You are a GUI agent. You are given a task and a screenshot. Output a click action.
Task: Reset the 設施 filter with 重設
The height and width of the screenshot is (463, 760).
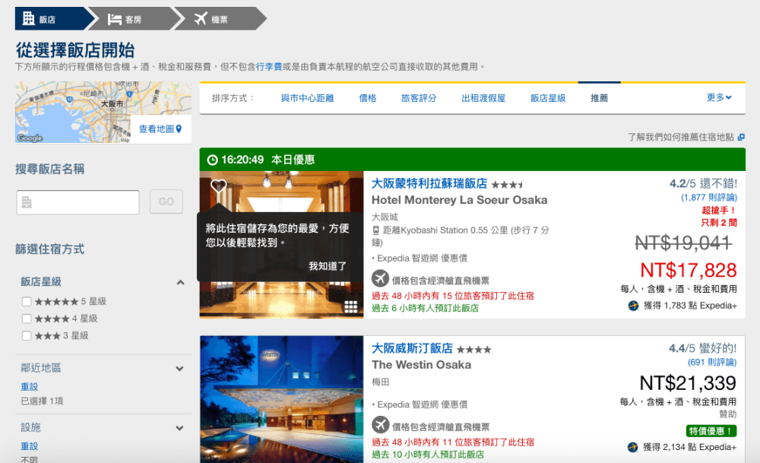[29, 446]
